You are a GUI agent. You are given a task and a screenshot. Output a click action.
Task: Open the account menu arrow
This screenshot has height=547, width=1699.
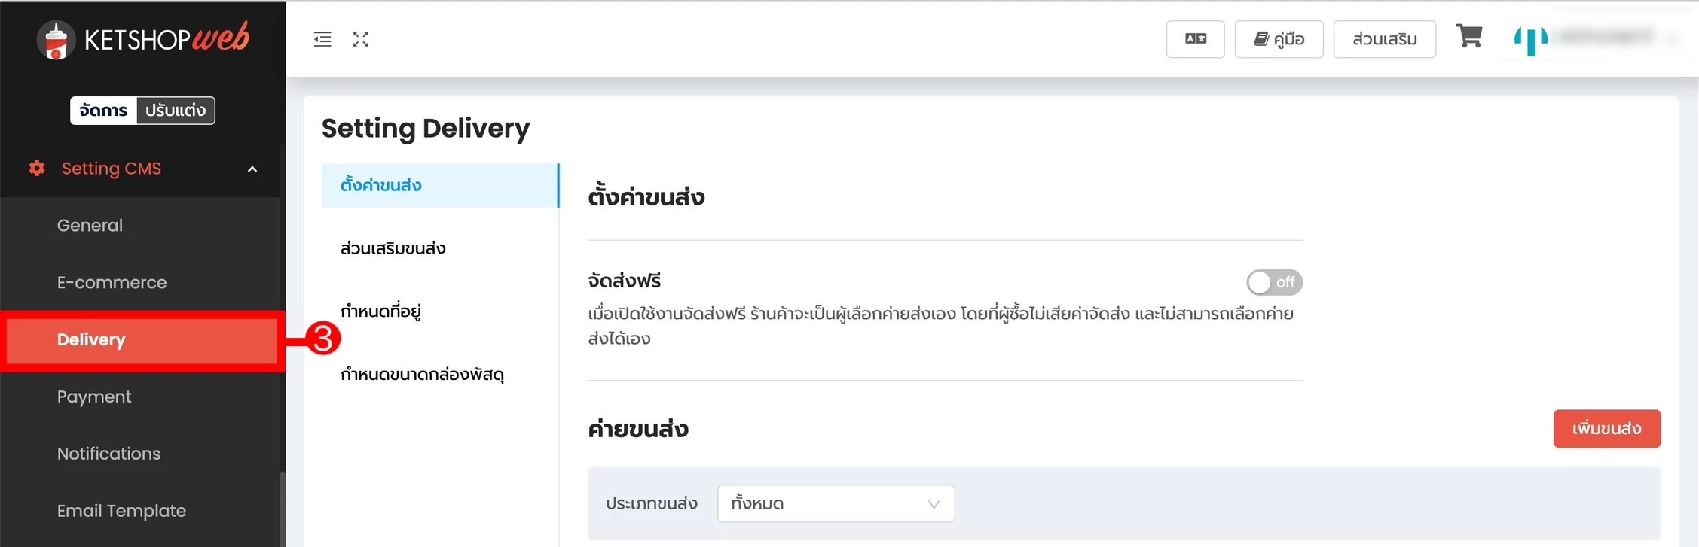1673,39
